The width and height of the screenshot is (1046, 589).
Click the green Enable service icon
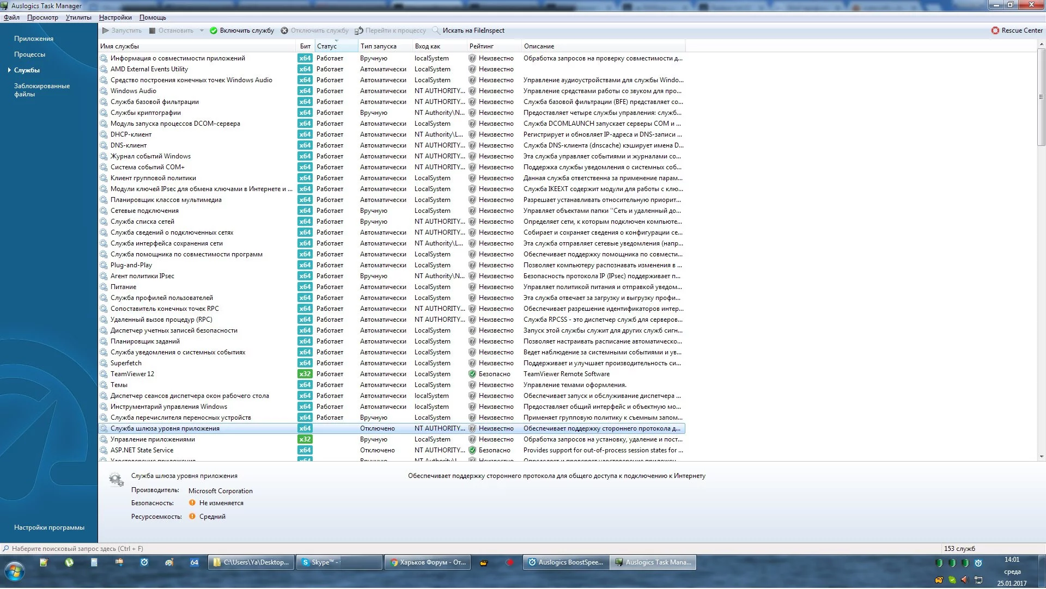214,31
